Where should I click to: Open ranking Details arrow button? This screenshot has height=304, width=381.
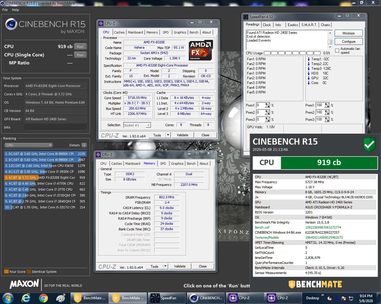coord(84,145)
